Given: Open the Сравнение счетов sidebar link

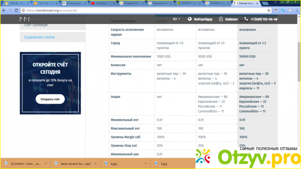Looking at the screenshot, I should [39, 37].
